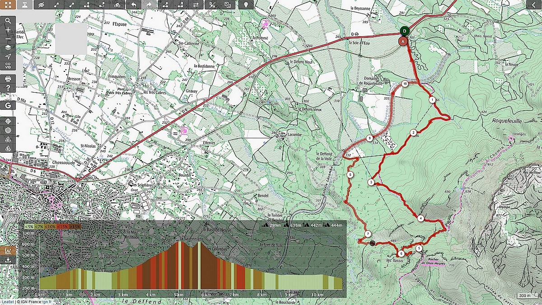
Task: Click waypoint marker 8 on the route
Action: click(x=350, y=175)
